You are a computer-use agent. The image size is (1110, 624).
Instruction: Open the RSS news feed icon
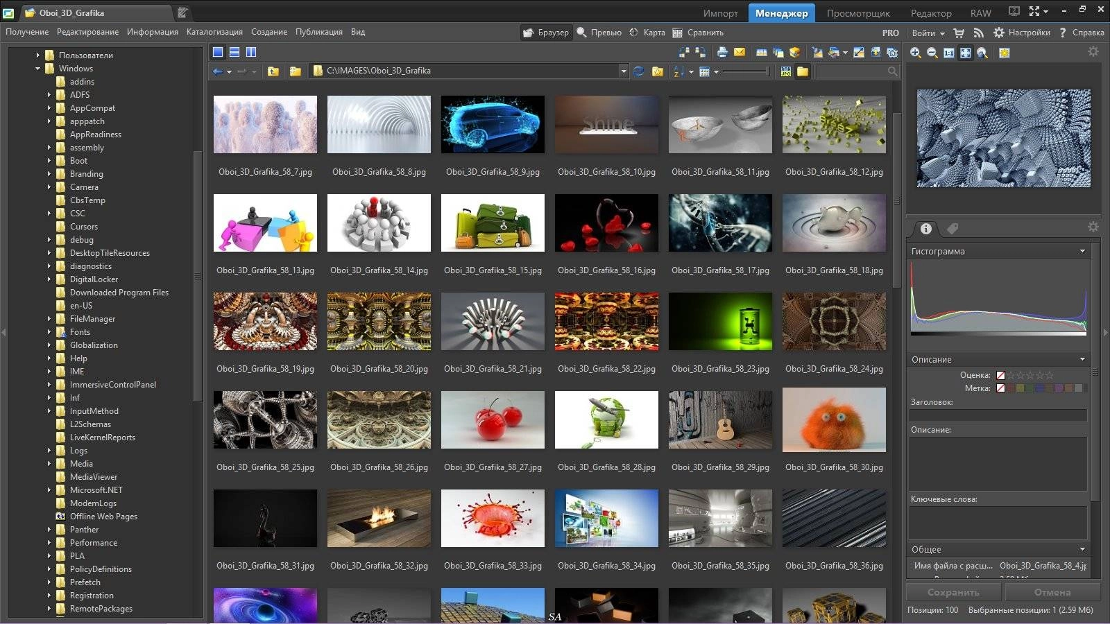pos(979,33)
